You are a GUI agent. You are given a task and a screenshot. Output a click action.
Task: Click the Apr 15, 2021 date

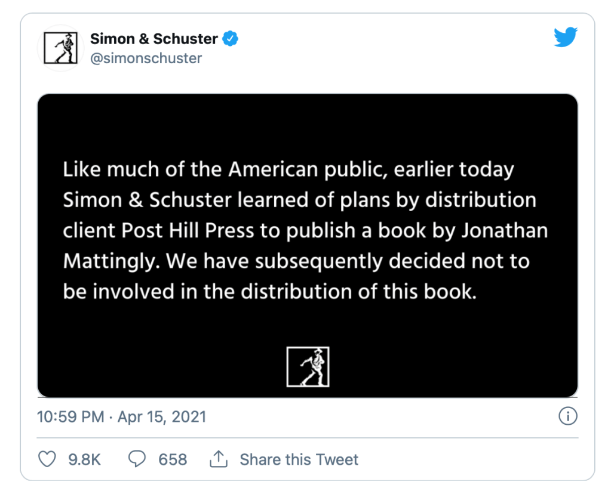click(x=162, y=416)
